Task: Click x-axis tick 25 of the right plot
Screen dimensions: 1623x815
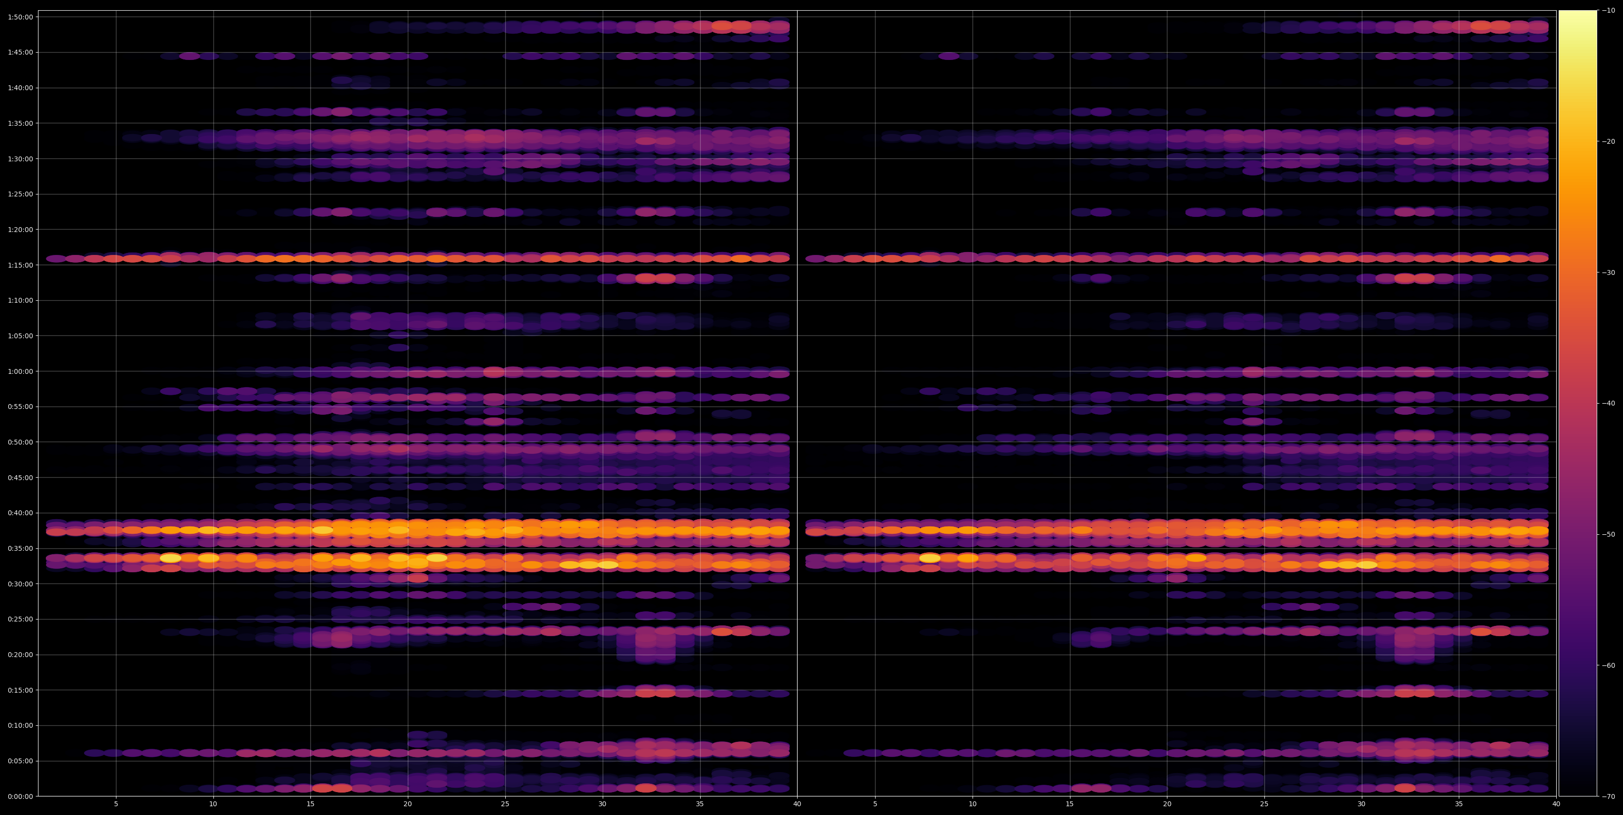Action: coord(1264,804)
